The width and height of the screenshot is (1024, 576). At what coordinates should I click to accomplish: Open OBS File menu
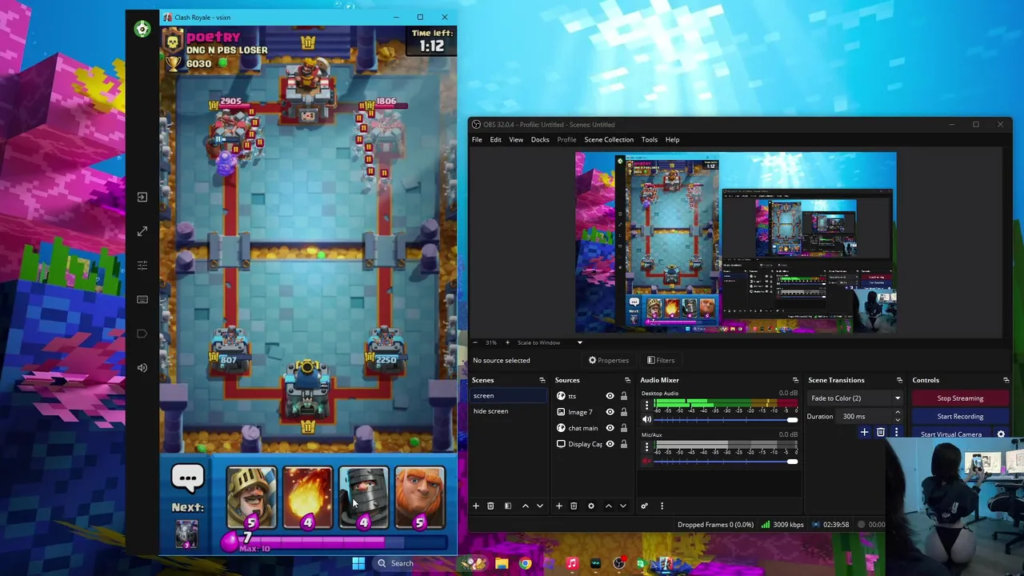click(x=477, y=139)
